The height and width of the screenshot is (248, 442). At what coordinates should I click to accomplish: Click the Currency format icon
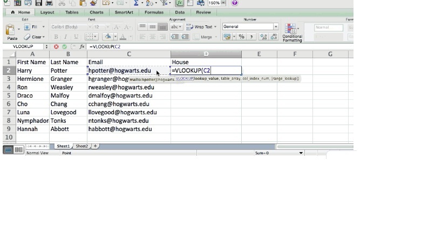click(x=227, y=37)
